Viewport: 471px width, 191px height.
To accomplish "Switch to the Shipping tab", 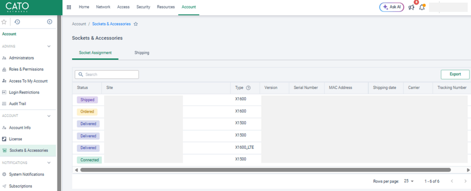I will [x=142, y=53].
